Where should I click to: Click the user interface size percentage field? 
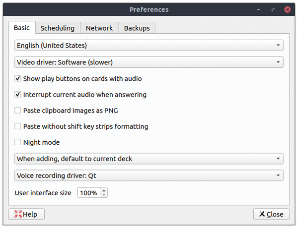tap(89, 193)
